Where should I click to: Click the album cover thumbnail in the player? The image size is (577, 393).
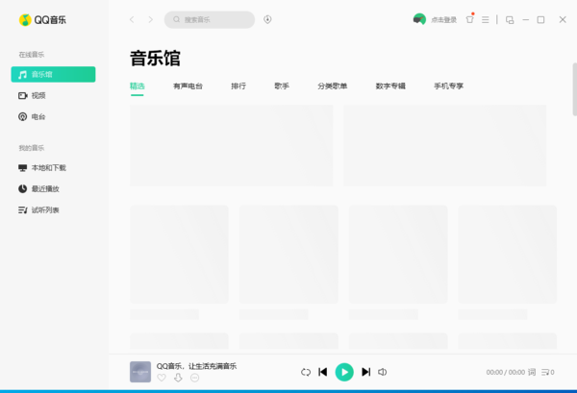tap(140, 372)
